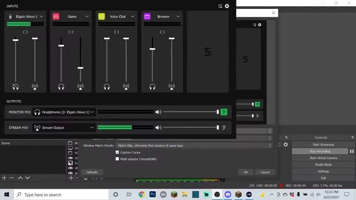Image resolution: width=356 pixels, height=200 pixels.
Task: Click Defaults button in OBS properties
Action: pyautogui.click(x=92, y=172)
